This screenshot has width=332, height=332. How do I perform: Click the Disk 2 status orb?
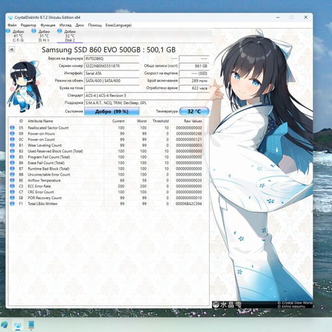[59, 31]
